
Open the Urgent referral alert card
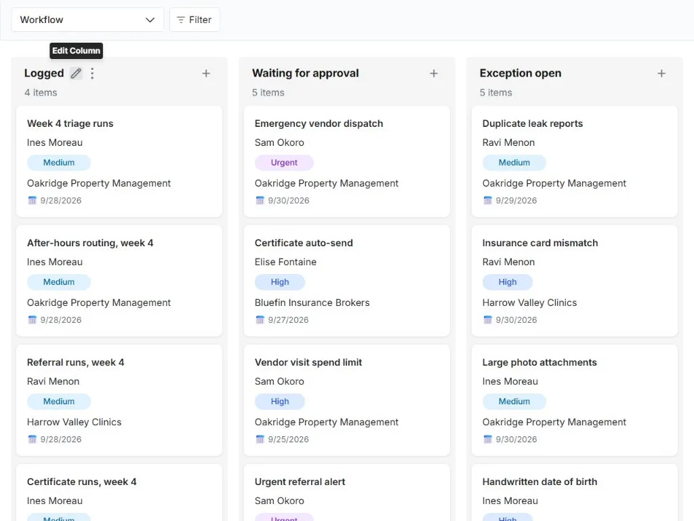pyautogui.click(x=347, y=493)
